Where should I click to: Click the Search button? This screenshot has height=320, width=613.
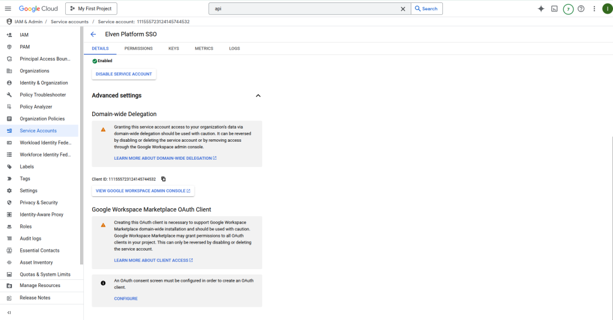click(426, 8)
